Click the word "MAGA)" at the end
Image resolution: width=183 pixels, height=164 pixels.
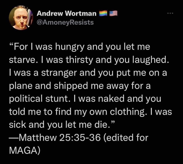tap(25, 151)
